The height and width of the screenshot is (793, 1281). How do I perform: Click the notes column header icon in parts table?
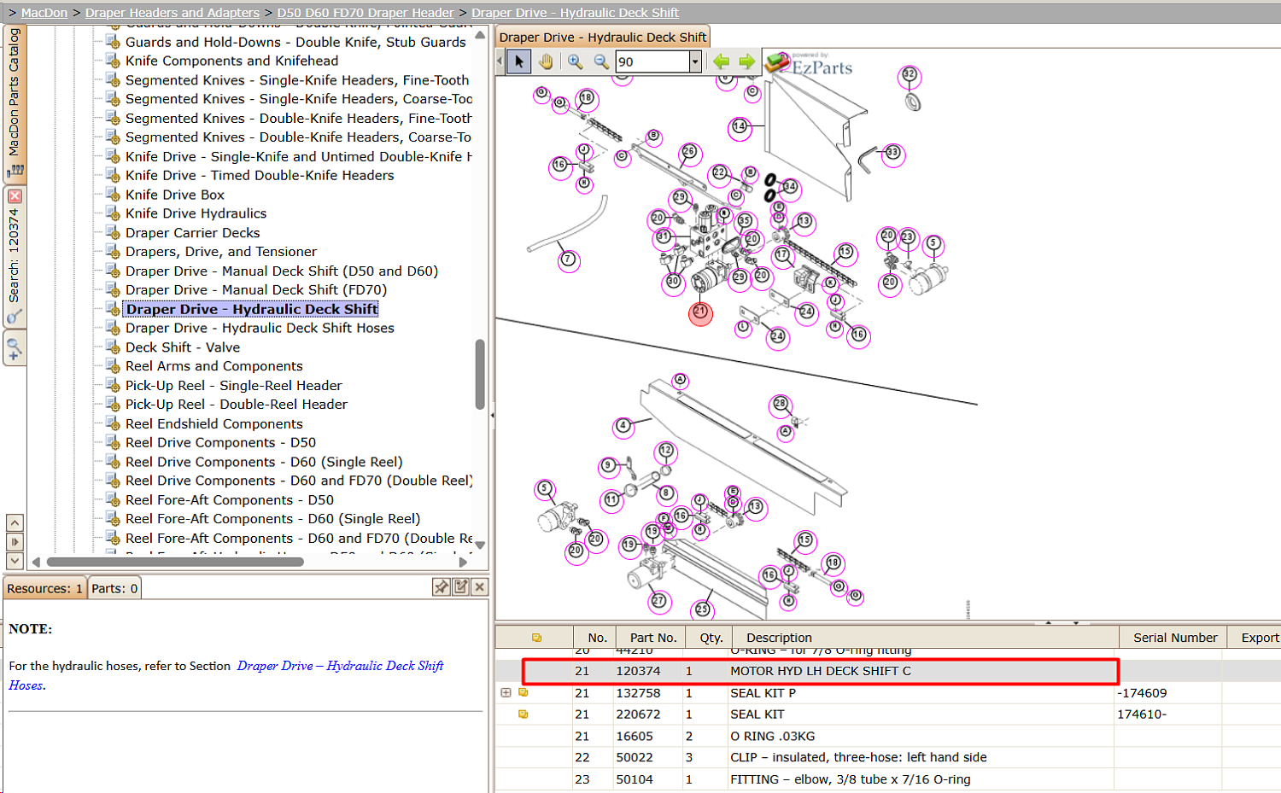click(537, 638)
